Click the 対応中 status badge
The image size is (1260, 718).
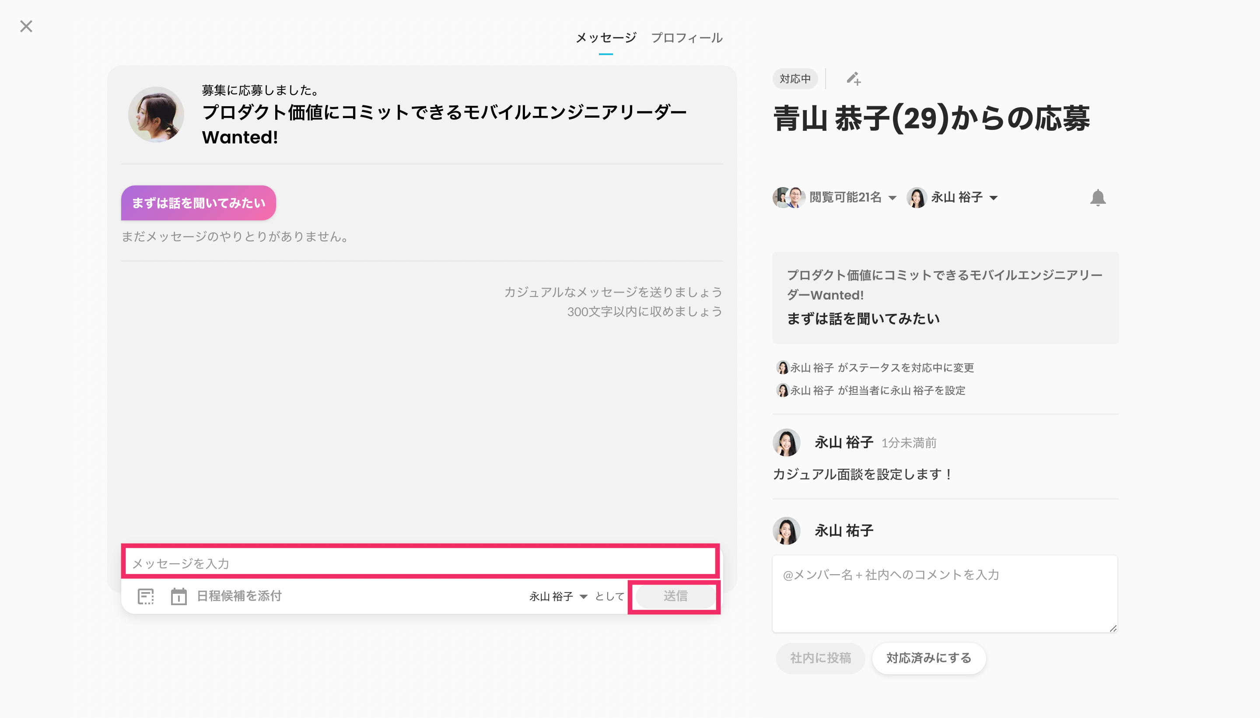point(795,79)
